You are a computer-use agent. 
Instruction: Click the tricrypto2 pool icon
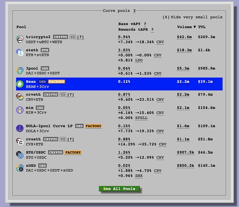tap(20, 39)
